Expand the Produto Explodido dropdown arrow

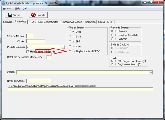click(x=63, y=47)
